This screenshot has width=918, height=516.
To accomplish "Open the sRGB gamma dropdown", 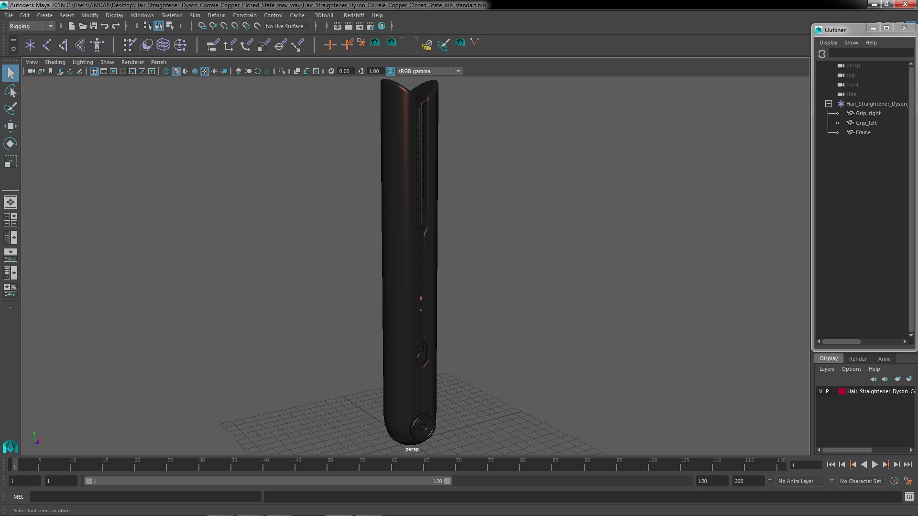I will click(x=429, y=71).
